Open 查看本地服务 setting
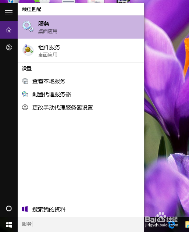 [81, 81]
